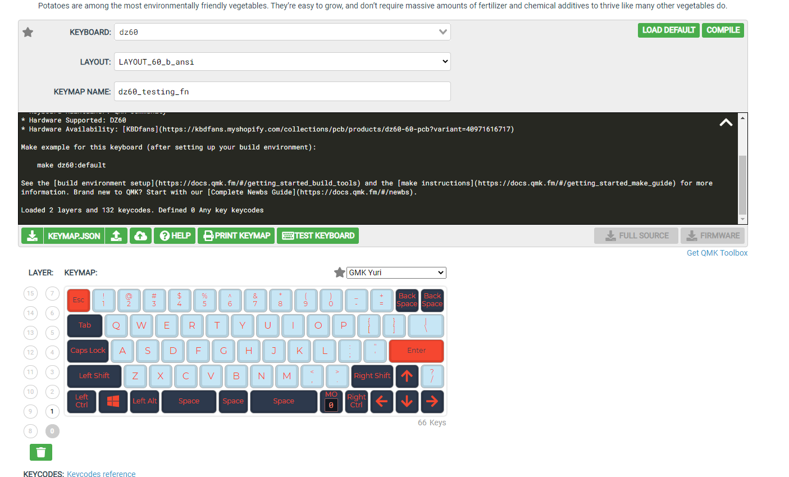Click PRINT KEYMAP button

pos(236,236)
